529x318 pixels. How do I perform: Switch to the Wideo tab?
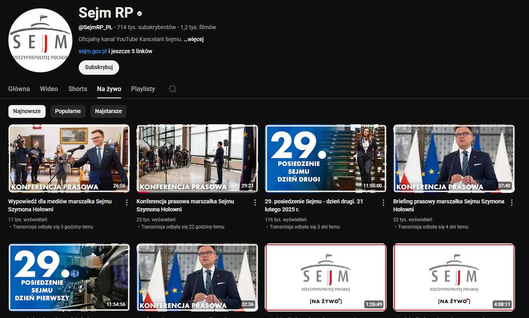point(49,89)
